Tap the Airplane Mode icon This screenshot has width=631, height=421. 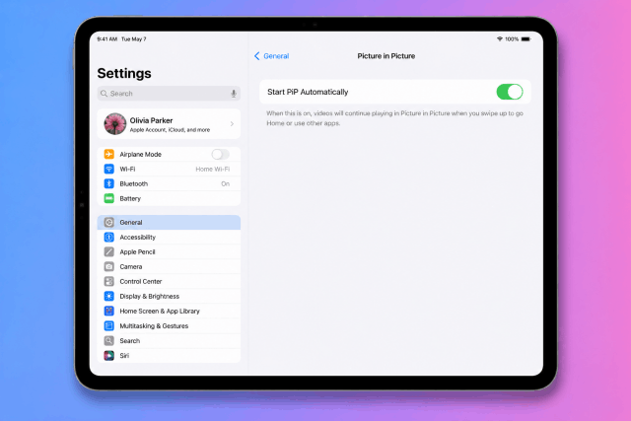point(109,154)
